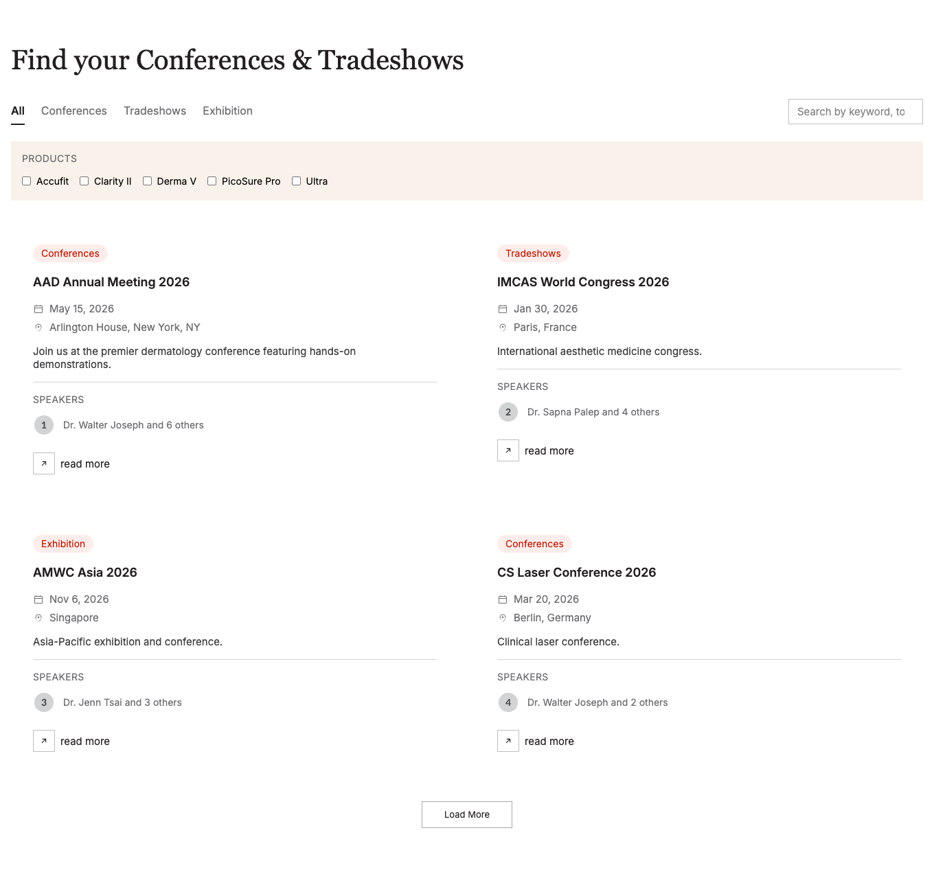Click the Load More button
The height and width of the screenshot is (872, 934).
pyautogui.click(x=467, y=814)
